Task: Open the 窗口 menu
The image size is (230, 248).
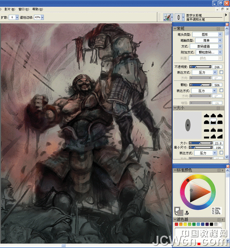Action: (24, 9)
